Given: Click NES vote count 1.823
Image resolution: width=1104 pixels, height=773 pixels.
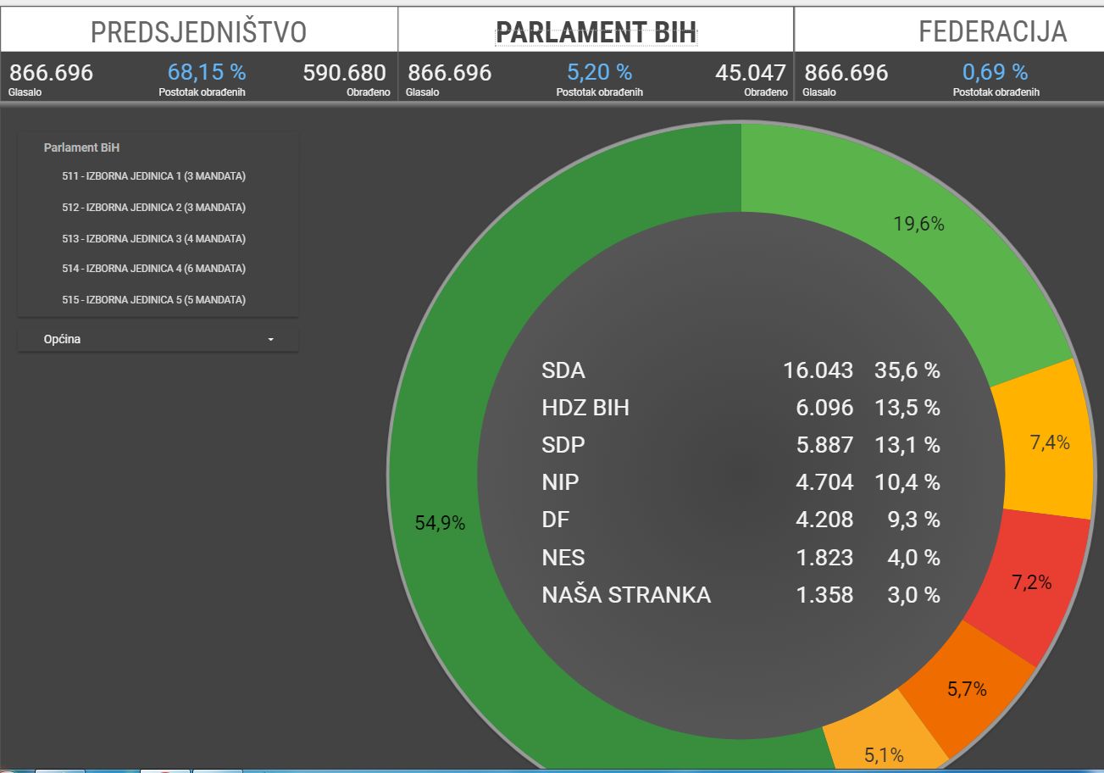Looking at the screenshot, I should 824,558.
